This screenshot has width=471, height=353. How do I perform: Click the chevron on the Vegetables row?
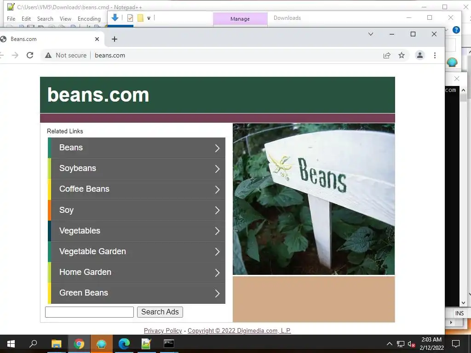pyautogui.click(x=217, y=231)
